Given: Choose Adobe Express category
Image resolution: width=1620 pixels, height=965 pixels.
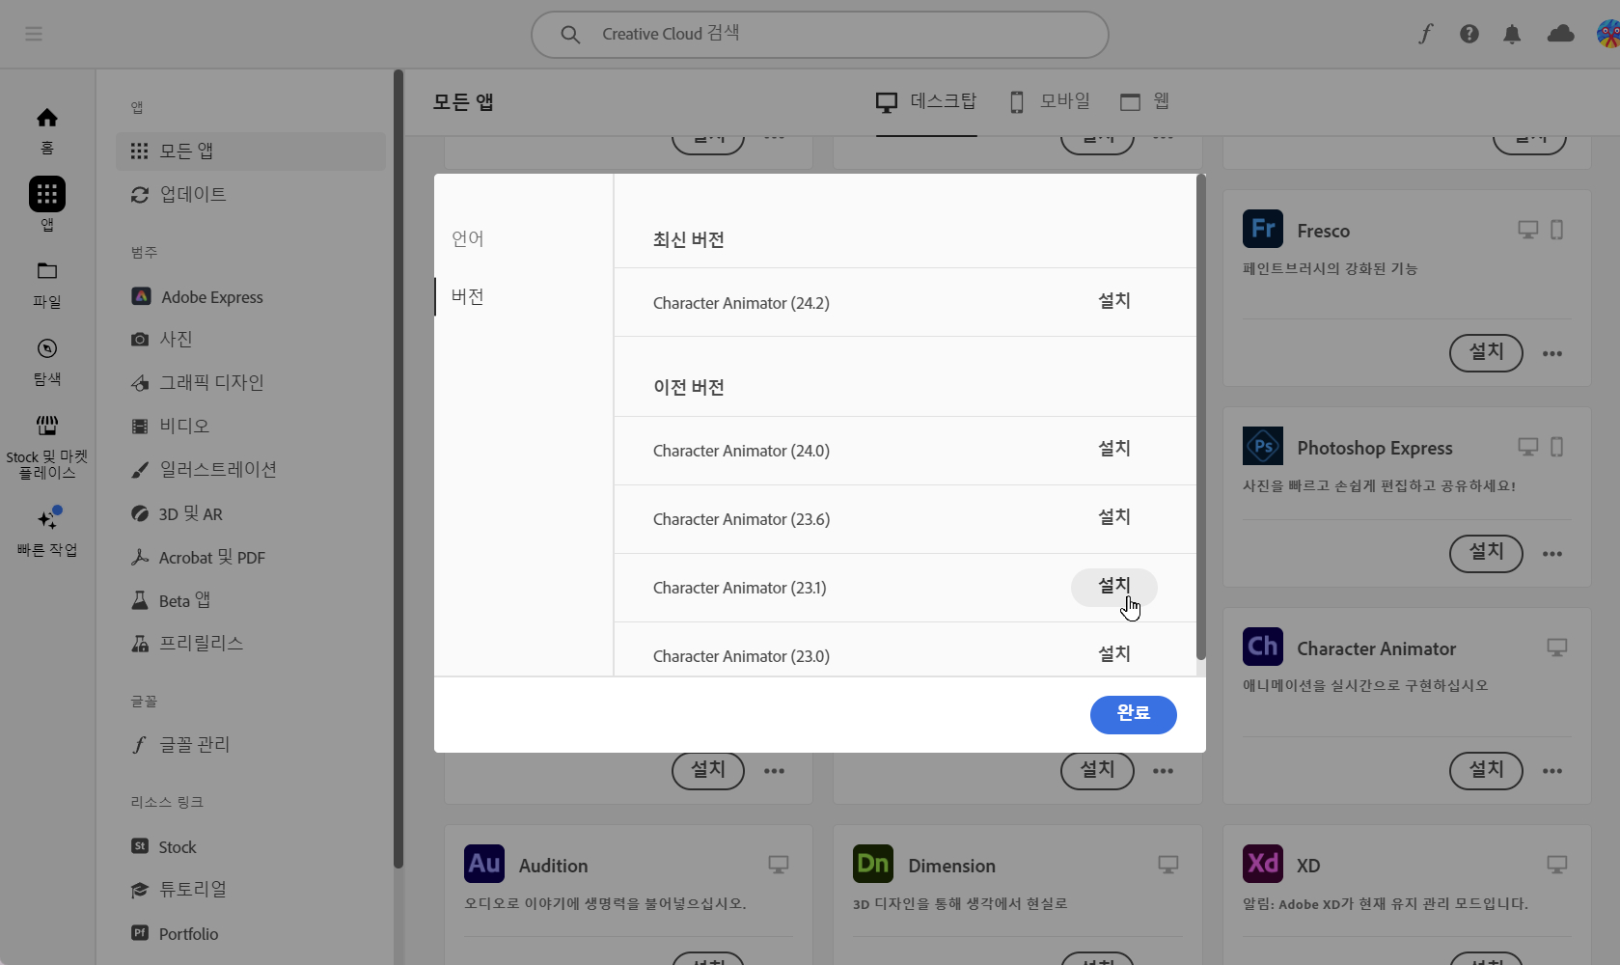Looking at the screenshot, I should click(251, 297).
